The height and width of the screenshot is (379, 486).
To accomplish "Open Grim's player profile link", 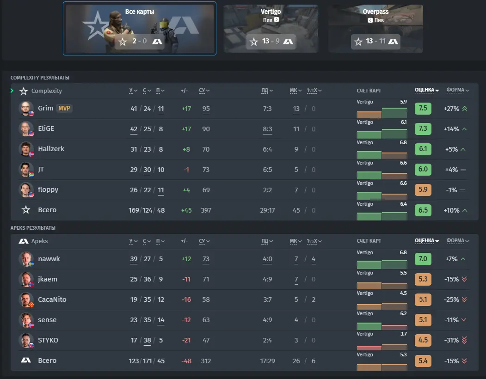I will click(x=46, y=108).
